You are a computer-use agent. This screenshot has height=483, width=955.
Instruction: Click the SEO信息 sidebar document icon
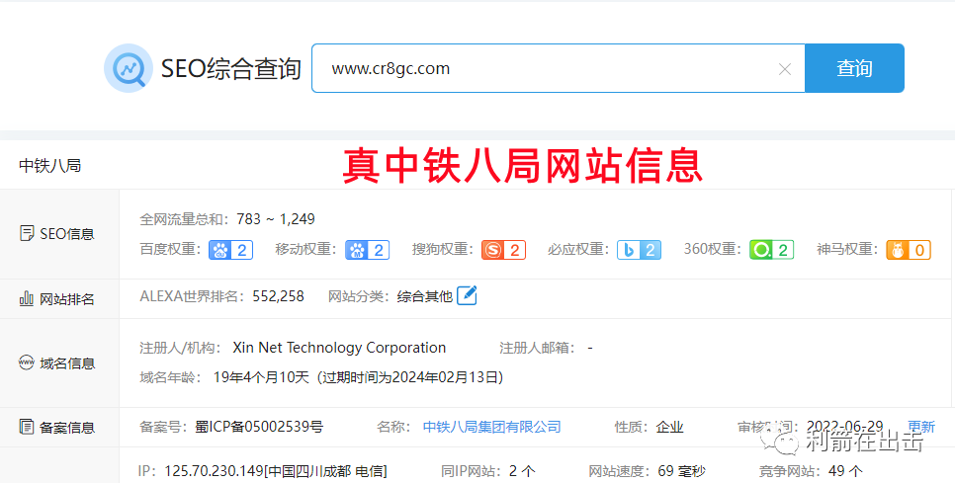coord(26,233)
